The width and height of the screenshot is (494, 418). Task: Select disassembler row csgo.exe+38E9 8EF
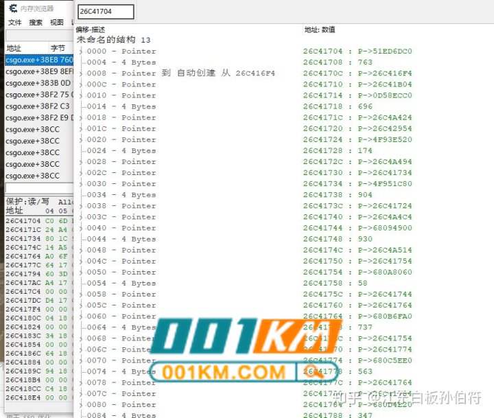point(39,71)
